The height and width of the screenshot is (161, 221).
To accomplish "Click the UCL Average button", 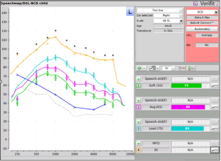I will 207,35.
